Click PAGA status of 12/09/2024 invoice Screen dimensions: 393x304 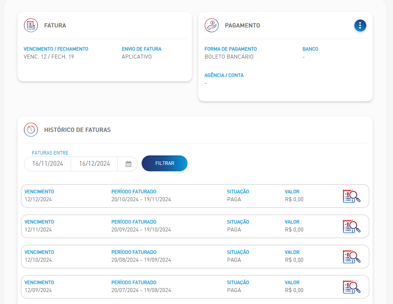[234, 290]
